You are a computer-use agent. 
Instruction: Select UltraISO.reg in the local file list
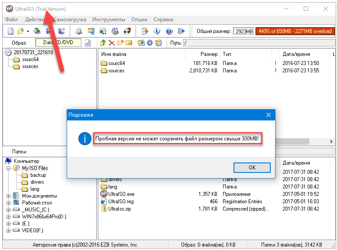coord(121,201)
